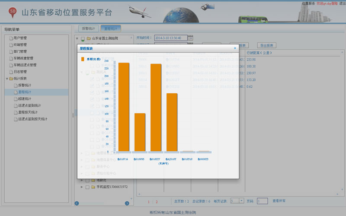The width and height of the screenshot is (346, 216).
Task: Click the page icon beside 用户管理
Action: [11, 38]
